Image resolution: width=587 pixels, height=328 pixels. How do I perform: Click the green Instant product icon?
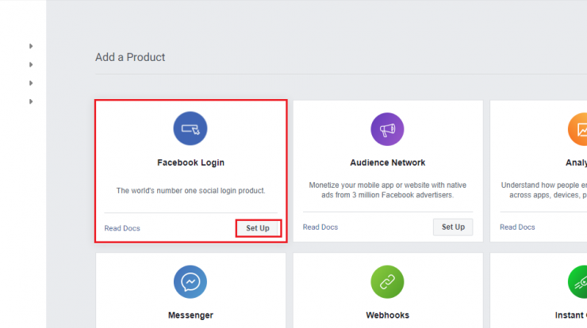tap(577, 281)
